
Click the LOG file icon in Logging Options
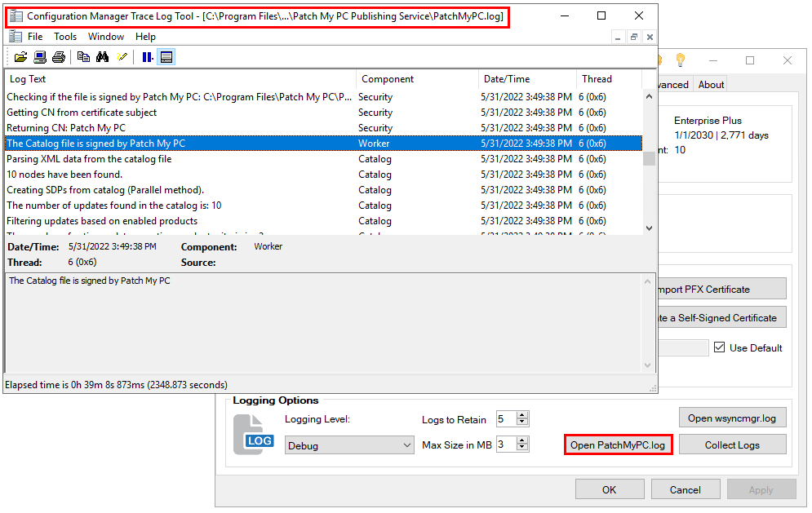(254, 435)
